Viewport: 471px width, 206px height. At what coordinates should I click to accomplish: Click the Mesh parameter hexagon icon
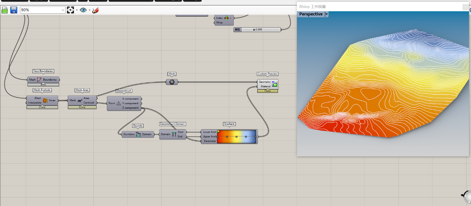point(172,82)
